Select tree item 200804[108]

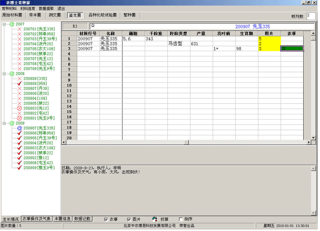(35, 98)
